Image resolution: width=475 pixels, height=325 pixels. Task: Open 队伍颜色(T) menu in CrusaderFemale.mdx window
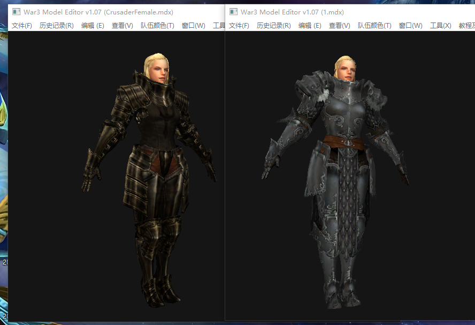157,26
